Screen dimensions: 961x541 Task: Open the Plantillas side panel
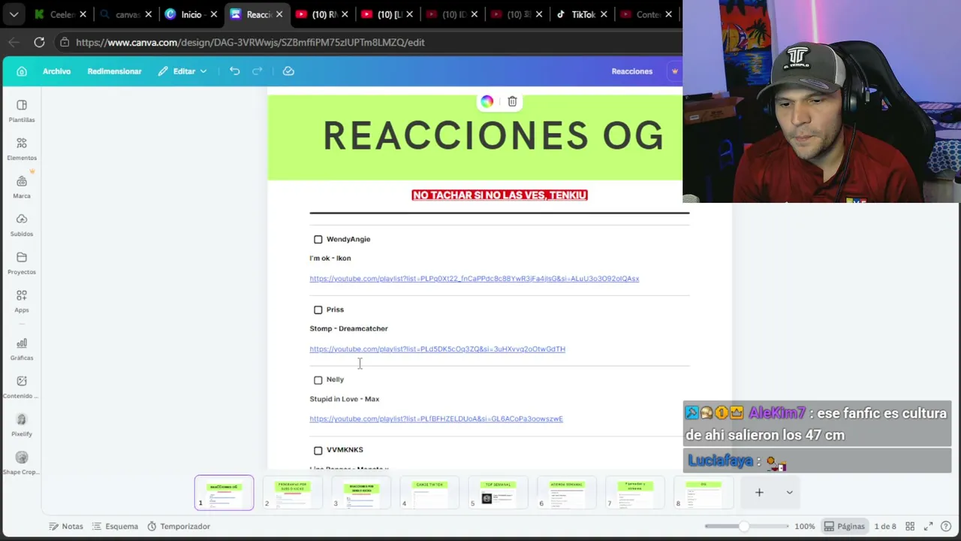tap(22, 111)
